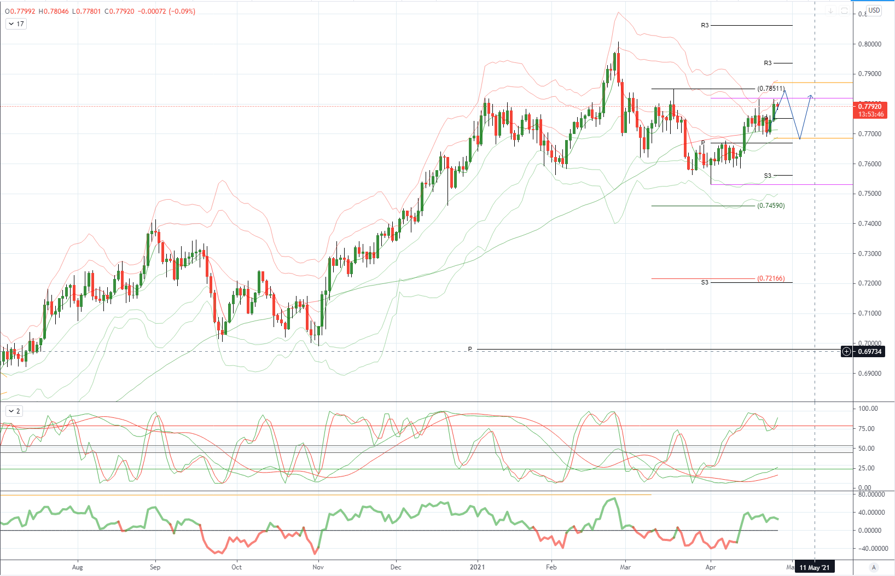The image size is (895, 576).
Task: Click the plus icon beside 0.69734 price
Action: pos(846,352)
